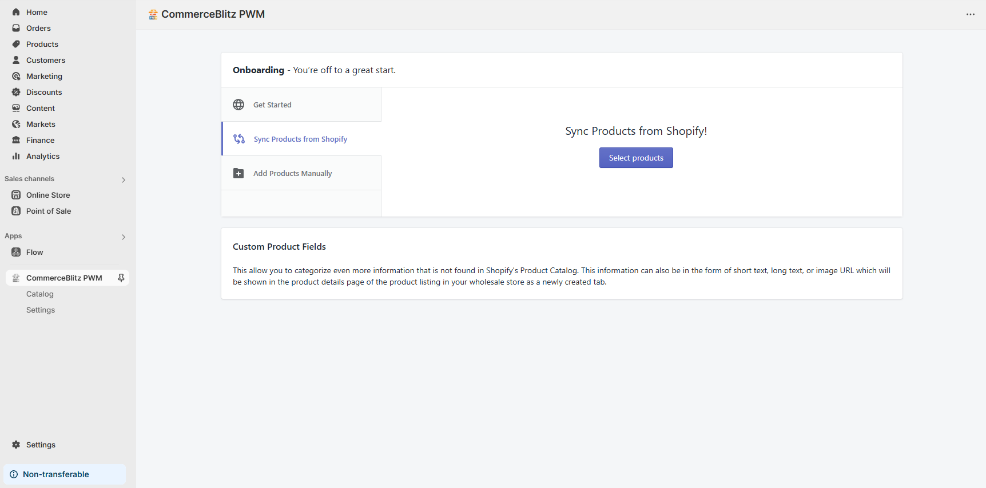This screenshot has width=986, height=488.
Task: Unpin CommerceBlitz PWM with the pin icon
Action: coord(121,278)
